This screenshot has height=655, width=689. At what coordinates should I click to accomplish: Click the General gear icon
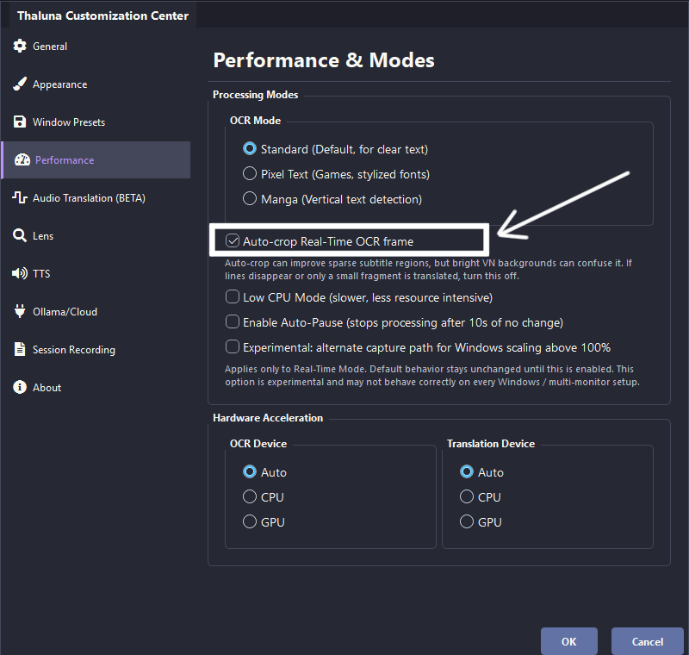[x=20, y=46]
